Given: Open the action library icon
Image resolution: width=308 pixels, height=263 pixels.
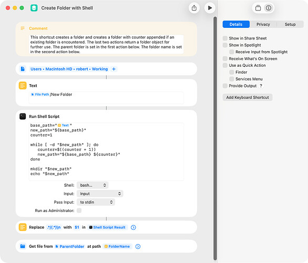Looking at the screenshot, I should click(x=258, y=8).
